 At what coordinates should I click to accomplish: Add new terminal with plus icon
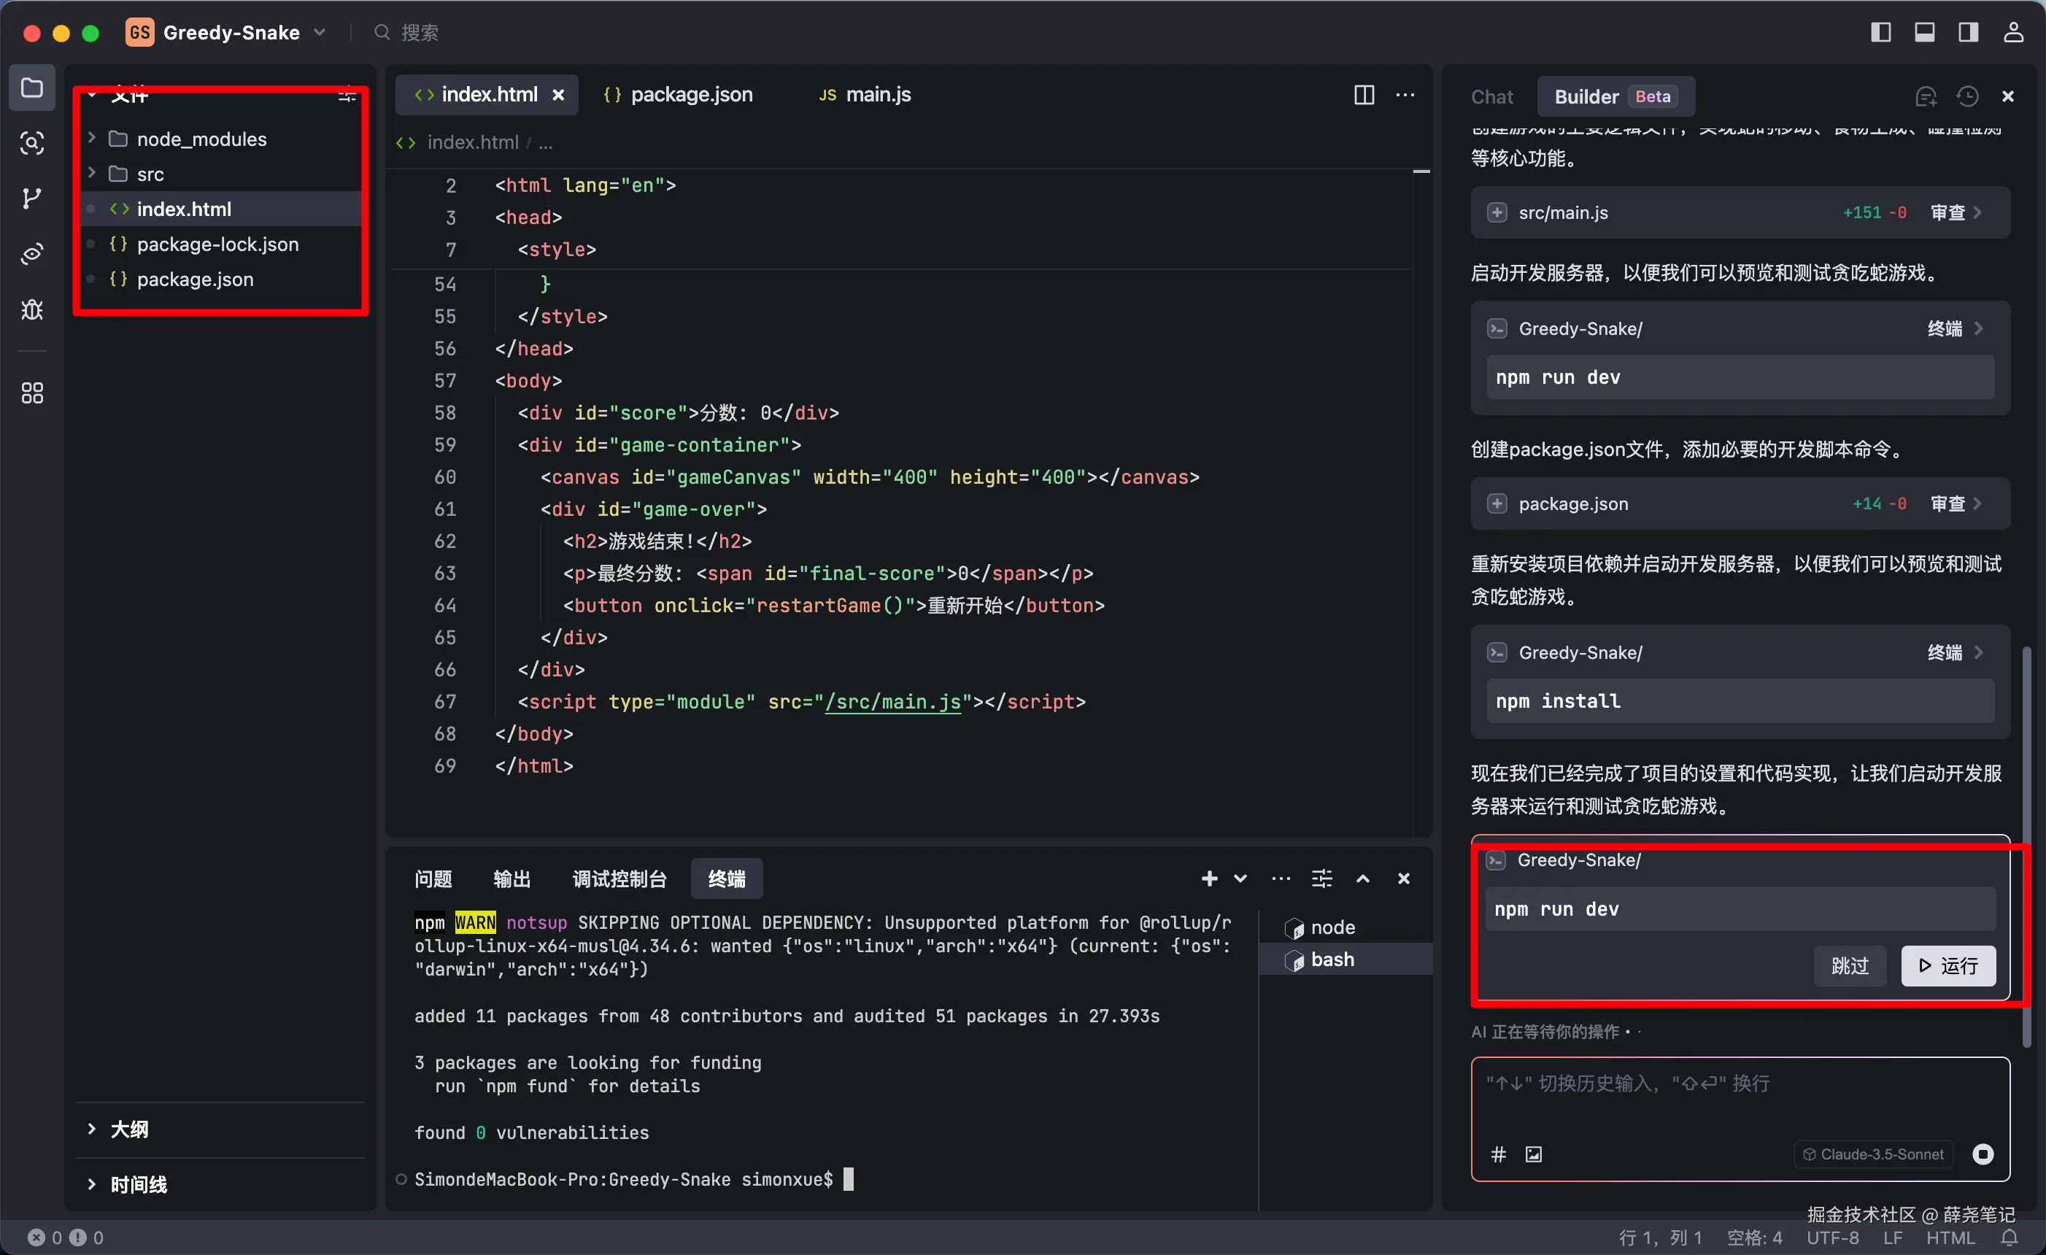pyautogui.click(x=1209, y=878)
